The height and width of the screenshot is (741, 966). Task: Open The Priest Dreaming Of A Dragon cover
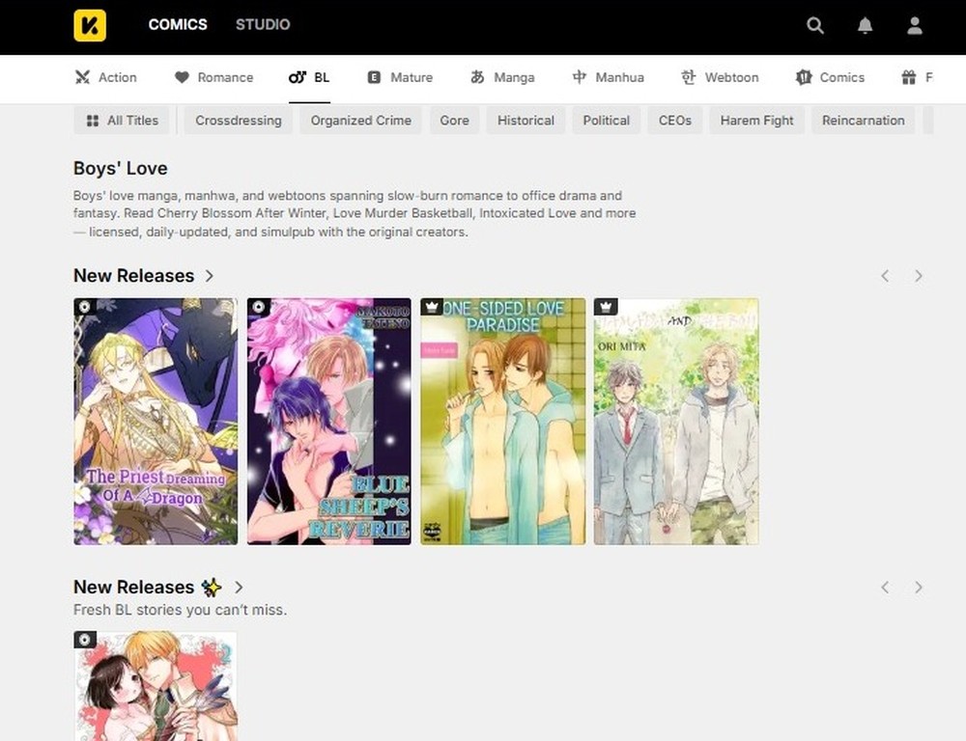point(156,422)
